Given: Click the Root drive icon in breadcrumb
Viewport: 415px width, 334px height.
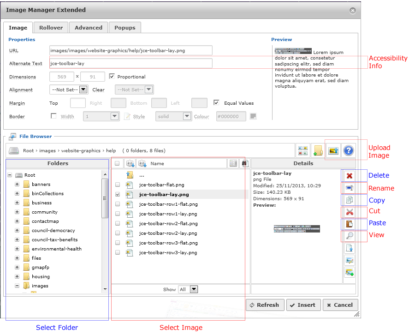Looking at the screenshot, I should click(14, 150).
